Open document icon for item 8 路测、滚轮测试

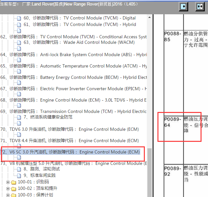pyautogui.click(x=19, y=169)
